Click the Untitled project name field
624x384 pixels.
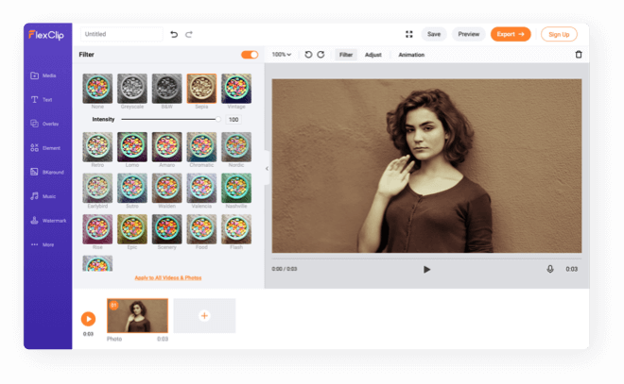coord(121,34)
